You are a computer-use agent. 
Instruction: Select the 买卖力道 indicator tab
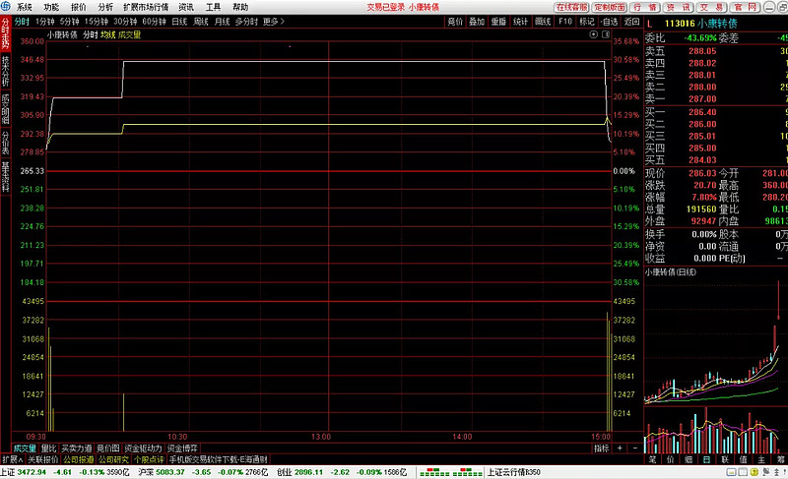(77, 449)
